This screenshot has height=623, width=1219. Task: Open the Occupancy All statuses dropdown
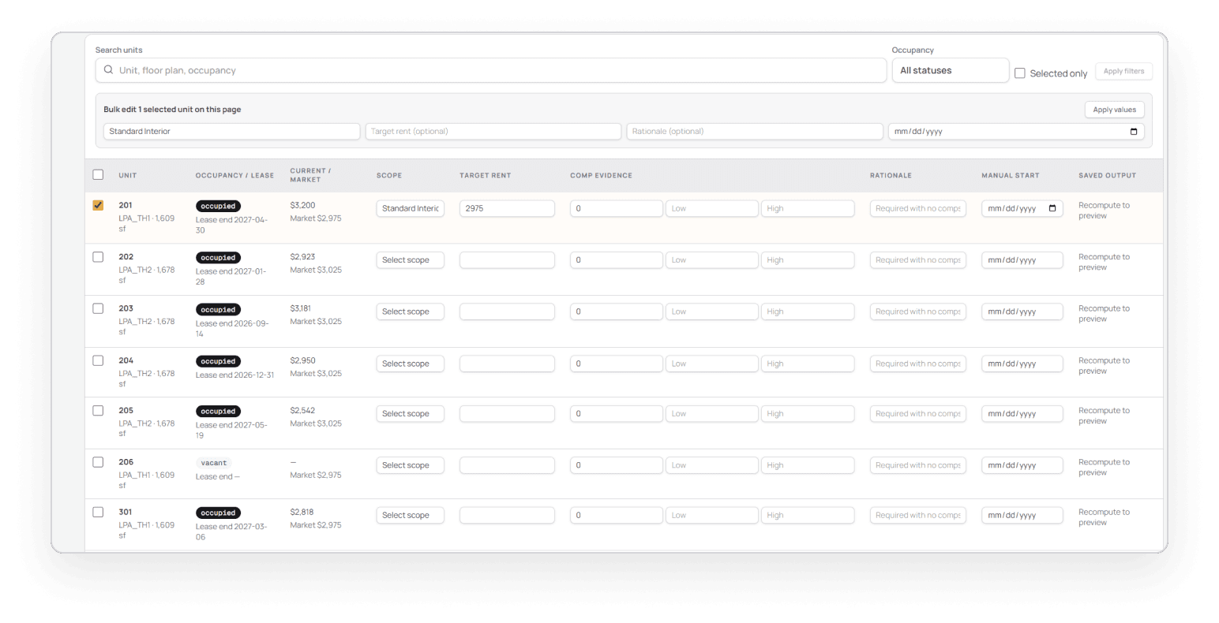pyautogui.click(x=951, y=70)
